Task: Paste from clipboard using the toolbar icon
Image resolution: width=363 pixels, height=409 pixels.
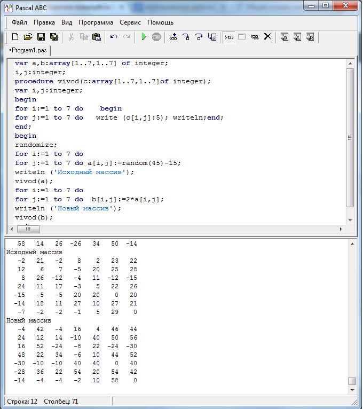Action: tap(97, 37)
